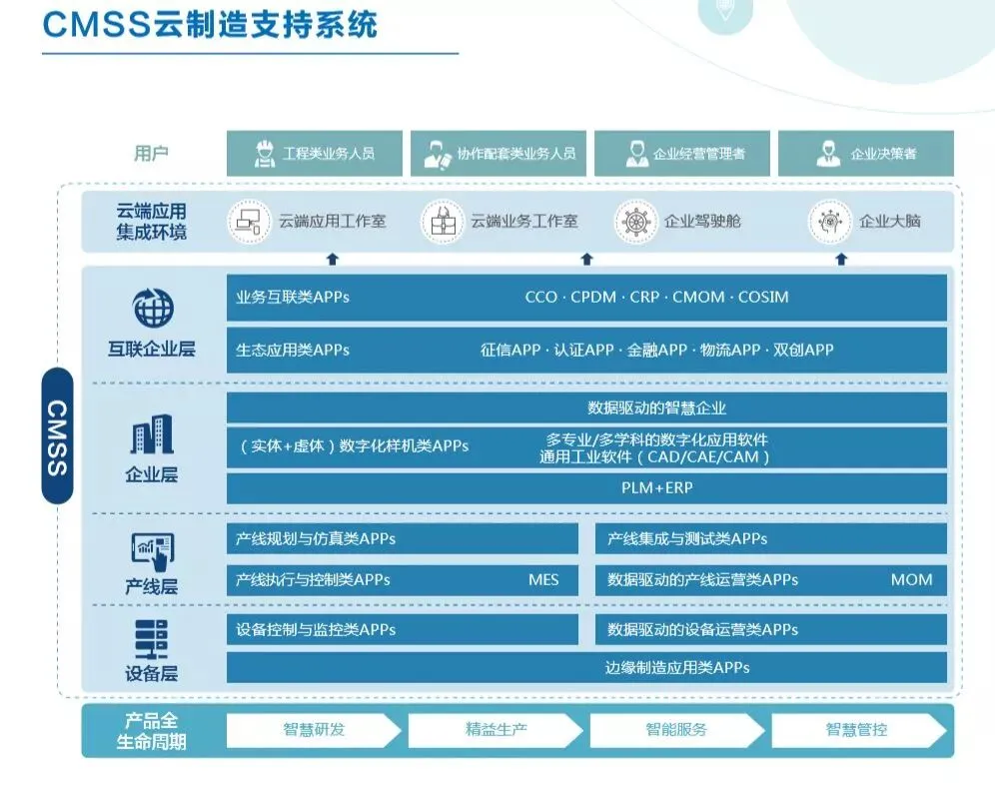The width and height of the screenshot is (995, 787).
Task: Click the MOM text
Action: click(x=912, y=580)
